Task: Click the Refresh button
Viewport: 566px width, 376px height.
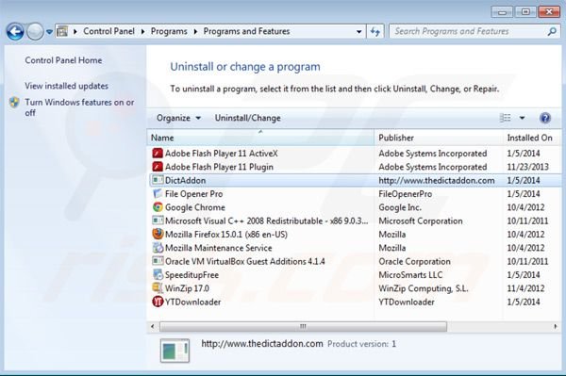Action: coord(375,32)
